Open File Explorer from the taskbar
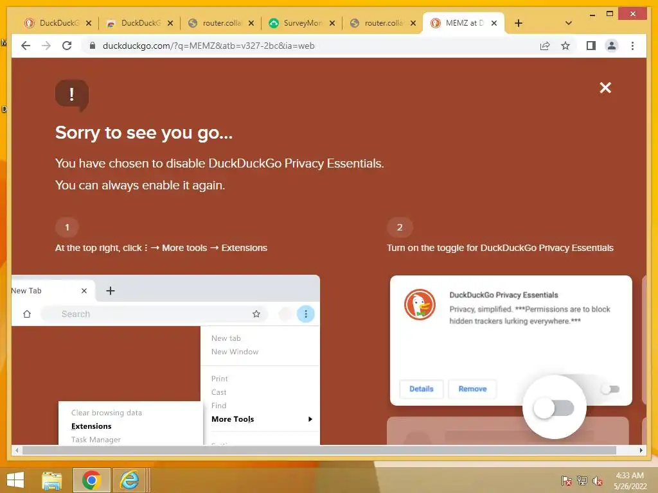 51,480
